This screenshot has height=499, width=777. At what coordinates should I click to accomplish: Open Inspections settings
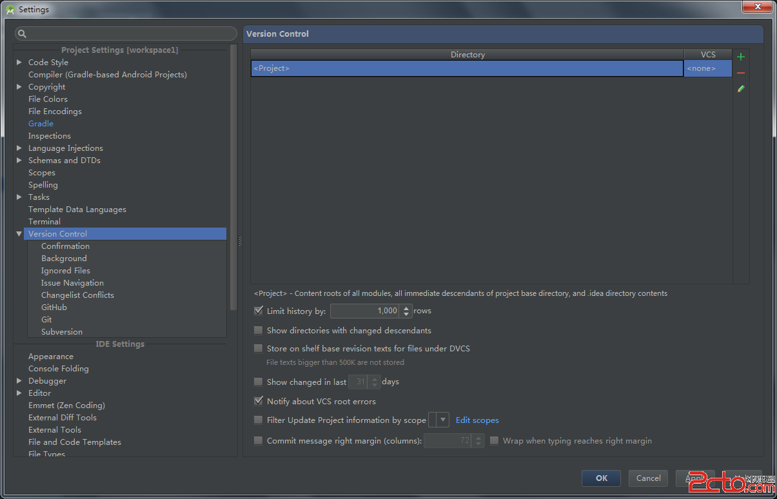point(50,136)
